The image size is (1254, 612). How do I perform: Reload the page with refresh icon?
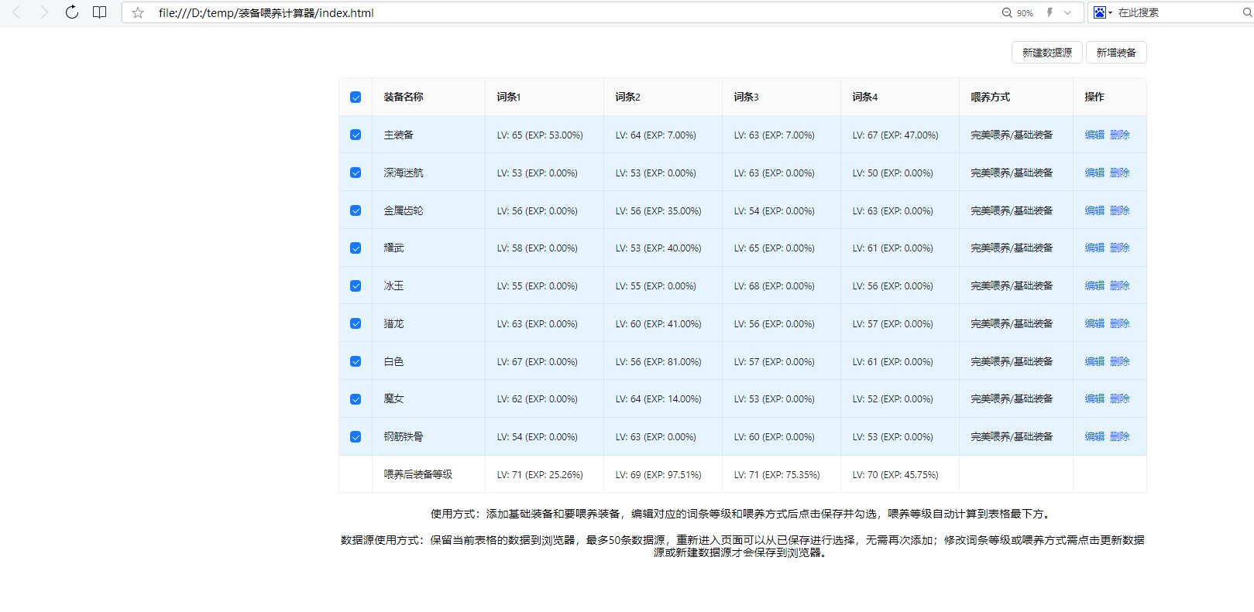[x=71, y=12]
